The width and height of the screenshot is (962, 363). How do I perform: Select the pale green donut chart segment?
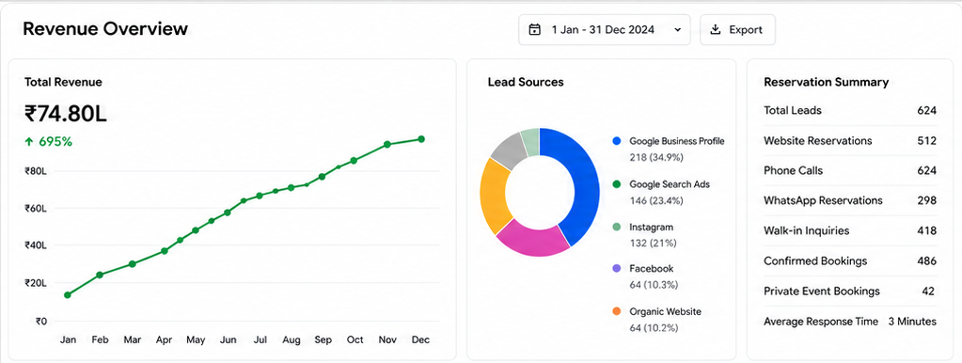[530, 141]
